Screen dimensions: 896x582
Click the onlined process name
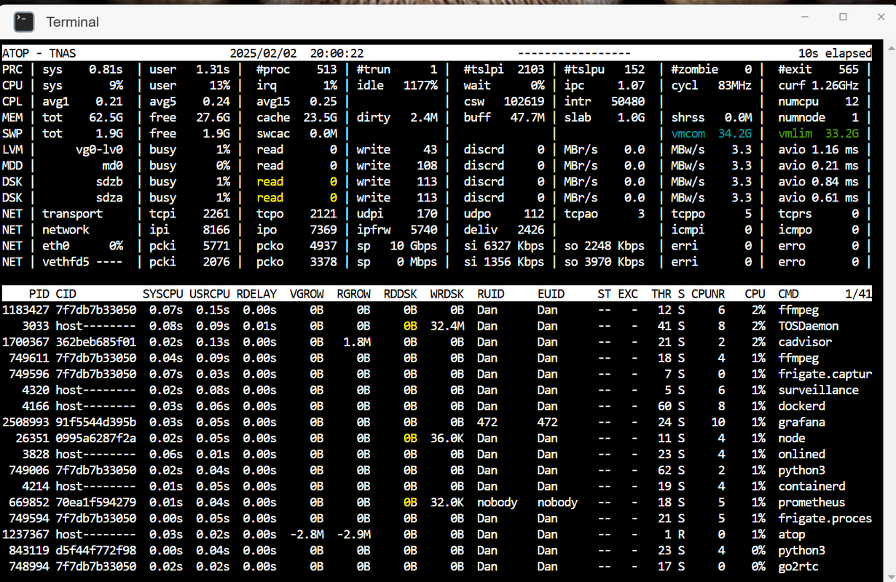click(x=801, y=454)
